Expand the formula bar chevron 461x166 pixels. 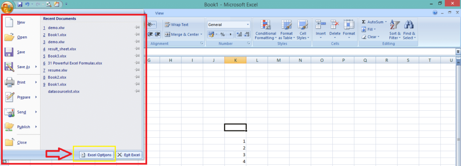tap(458, 51)
